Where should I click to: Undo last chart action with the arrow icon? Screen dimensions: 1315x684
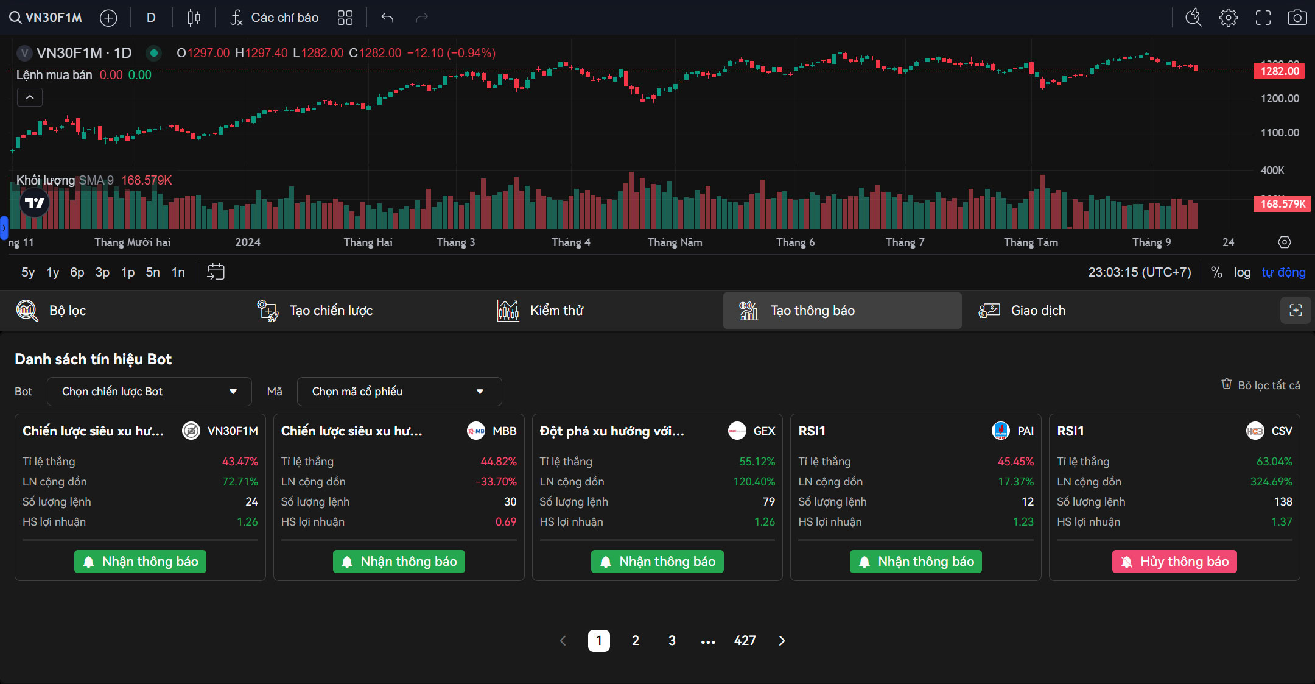387,18
